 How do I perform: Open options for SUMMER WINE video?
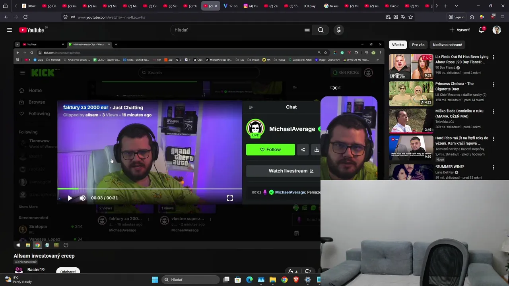pyautogui.click(x=493, y=167)
